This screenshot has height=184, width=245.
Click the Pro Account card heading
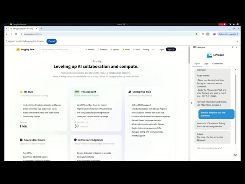pos(89,92)
